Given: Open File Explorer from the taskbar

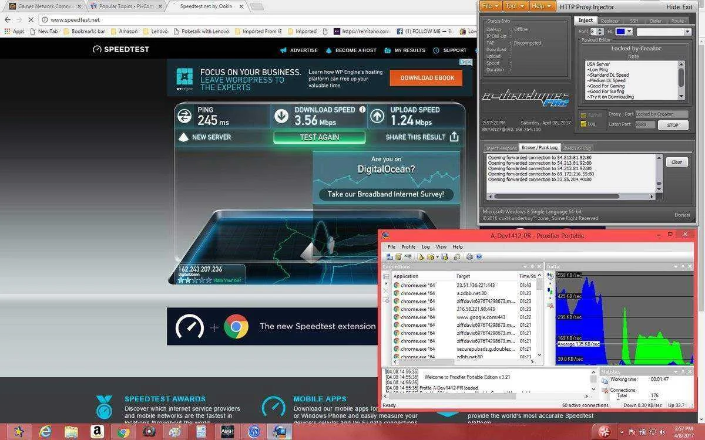Looking at the screenshot, I should (x=71, y=432).
